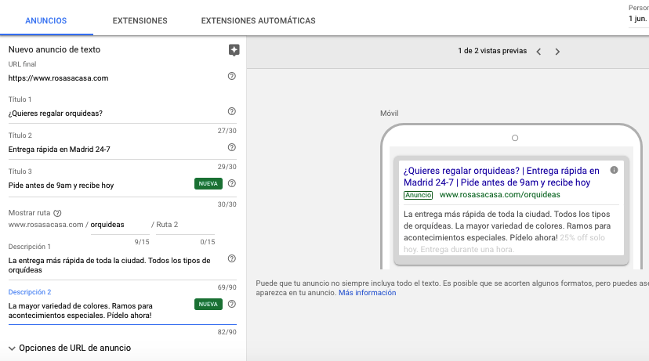Screen dimensions: 649x361
Task: Click the ad headline link in mobile preview
Action: click(500, 176)
